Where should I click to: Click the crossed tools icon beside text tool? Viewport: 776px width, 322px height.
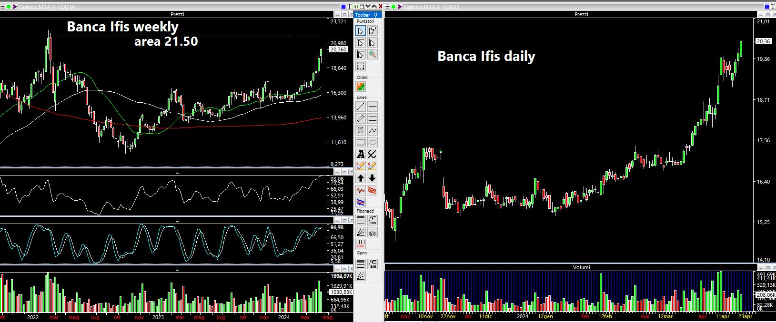[373, 154]
